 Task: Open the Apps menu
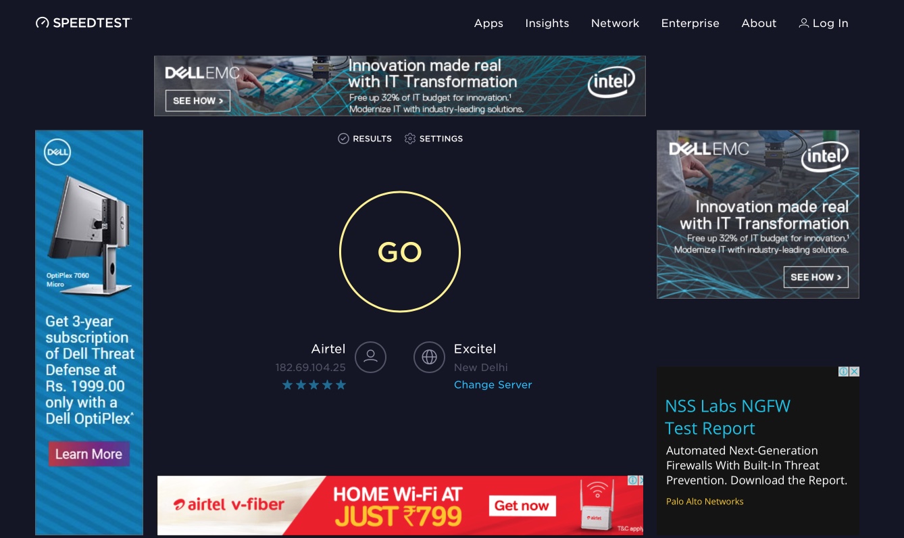click(x=488, y=23)
